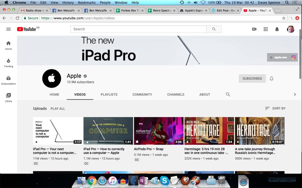Open Subscriptions in sidebar

8,81
